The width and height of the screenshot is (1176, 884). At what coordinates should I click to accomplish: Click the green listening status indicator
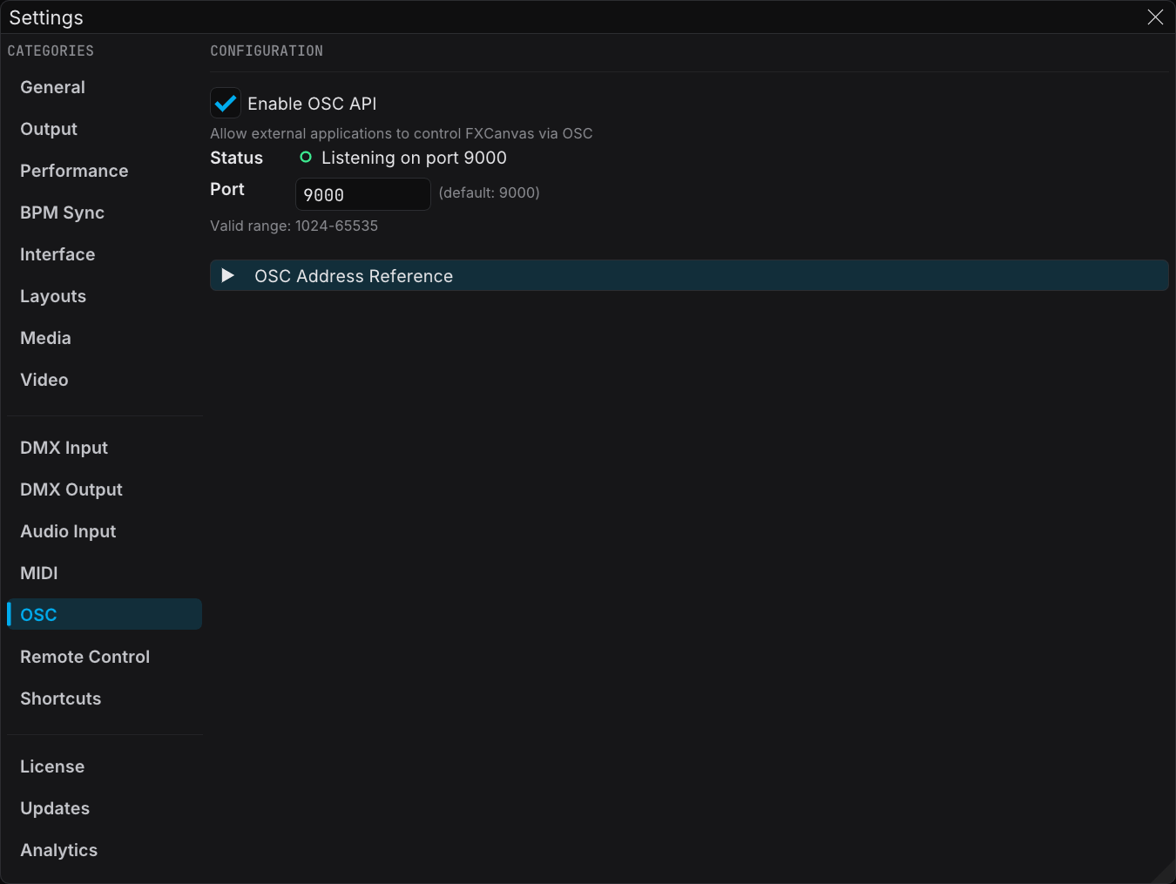(x=306, y=158)
